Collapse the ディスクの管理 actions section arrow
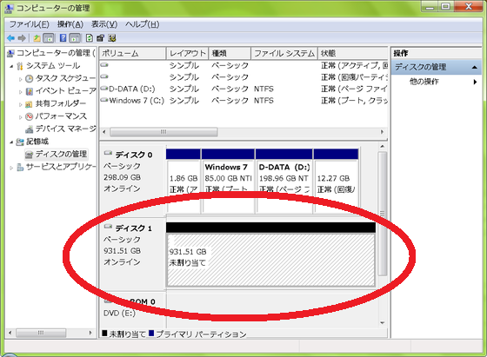This screenshot has height=357, width=487. pyautogui.click(x=474, y=67)
